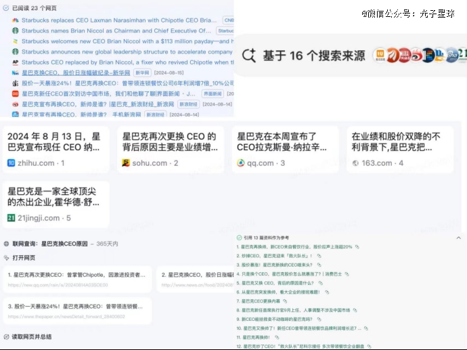467x350 pixels.
Task: Click the link icon after reference 2 救火队长
Action: (319, 256)
